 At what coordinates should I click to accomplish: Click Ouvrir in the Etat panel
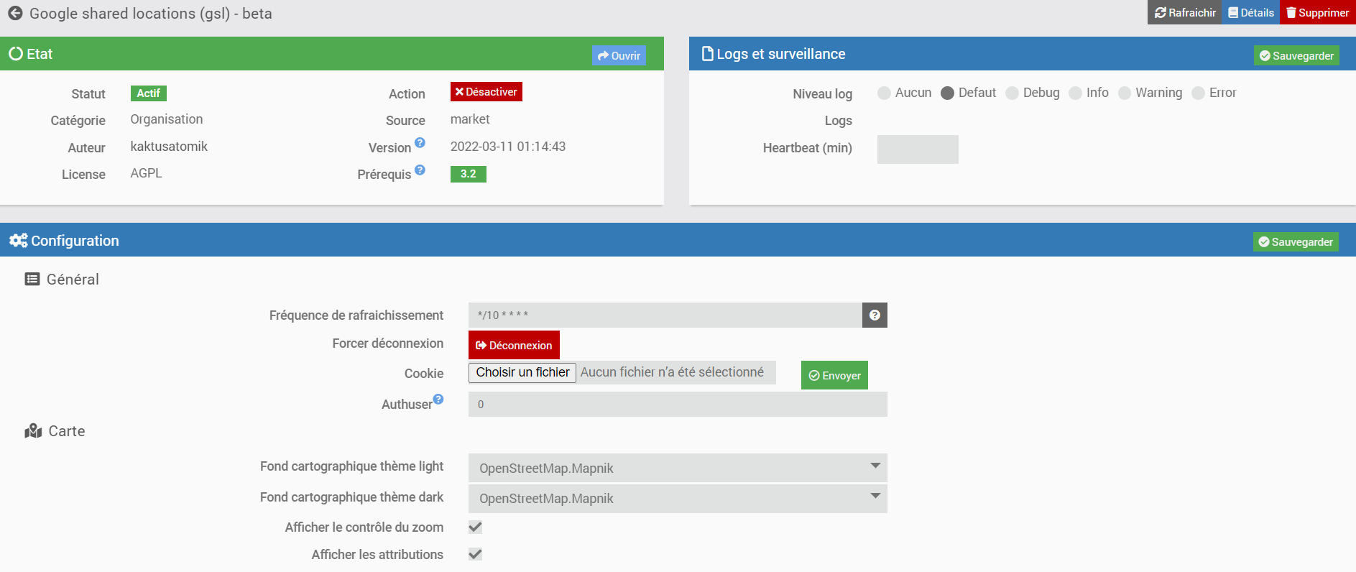coord(619,56)
